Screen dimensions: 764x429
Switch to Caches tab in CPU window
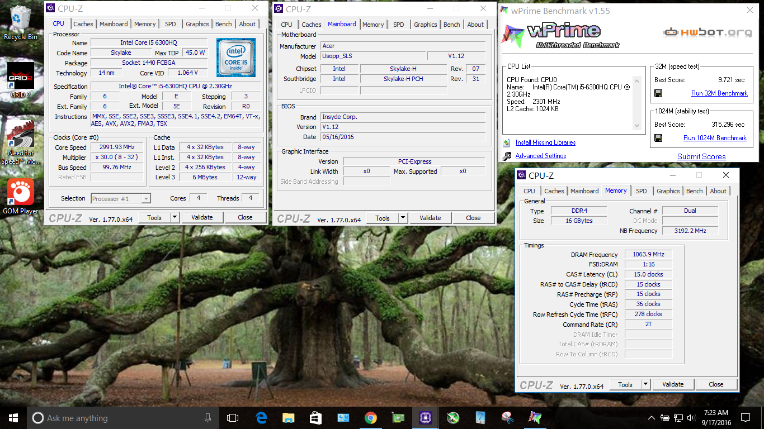coord(83,24)
